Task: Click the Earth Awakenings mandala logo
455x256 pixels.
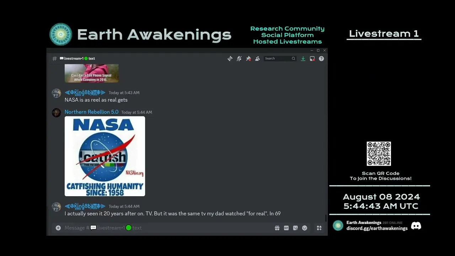Action: pyautogui.click(x=61, y=34)
